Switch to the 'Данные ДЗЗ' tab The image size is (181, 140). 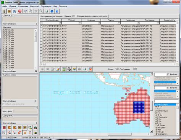pos(70,16)
